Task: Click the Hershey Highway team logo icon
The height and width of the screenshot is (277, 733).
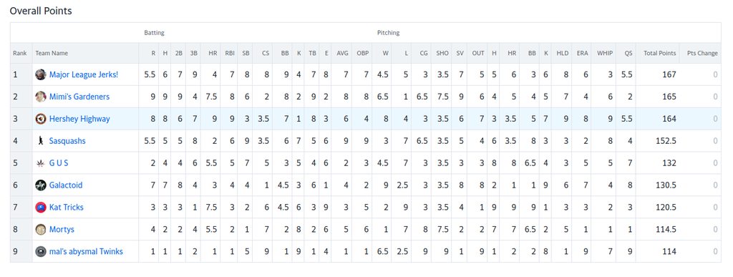Action: [41, 119]
